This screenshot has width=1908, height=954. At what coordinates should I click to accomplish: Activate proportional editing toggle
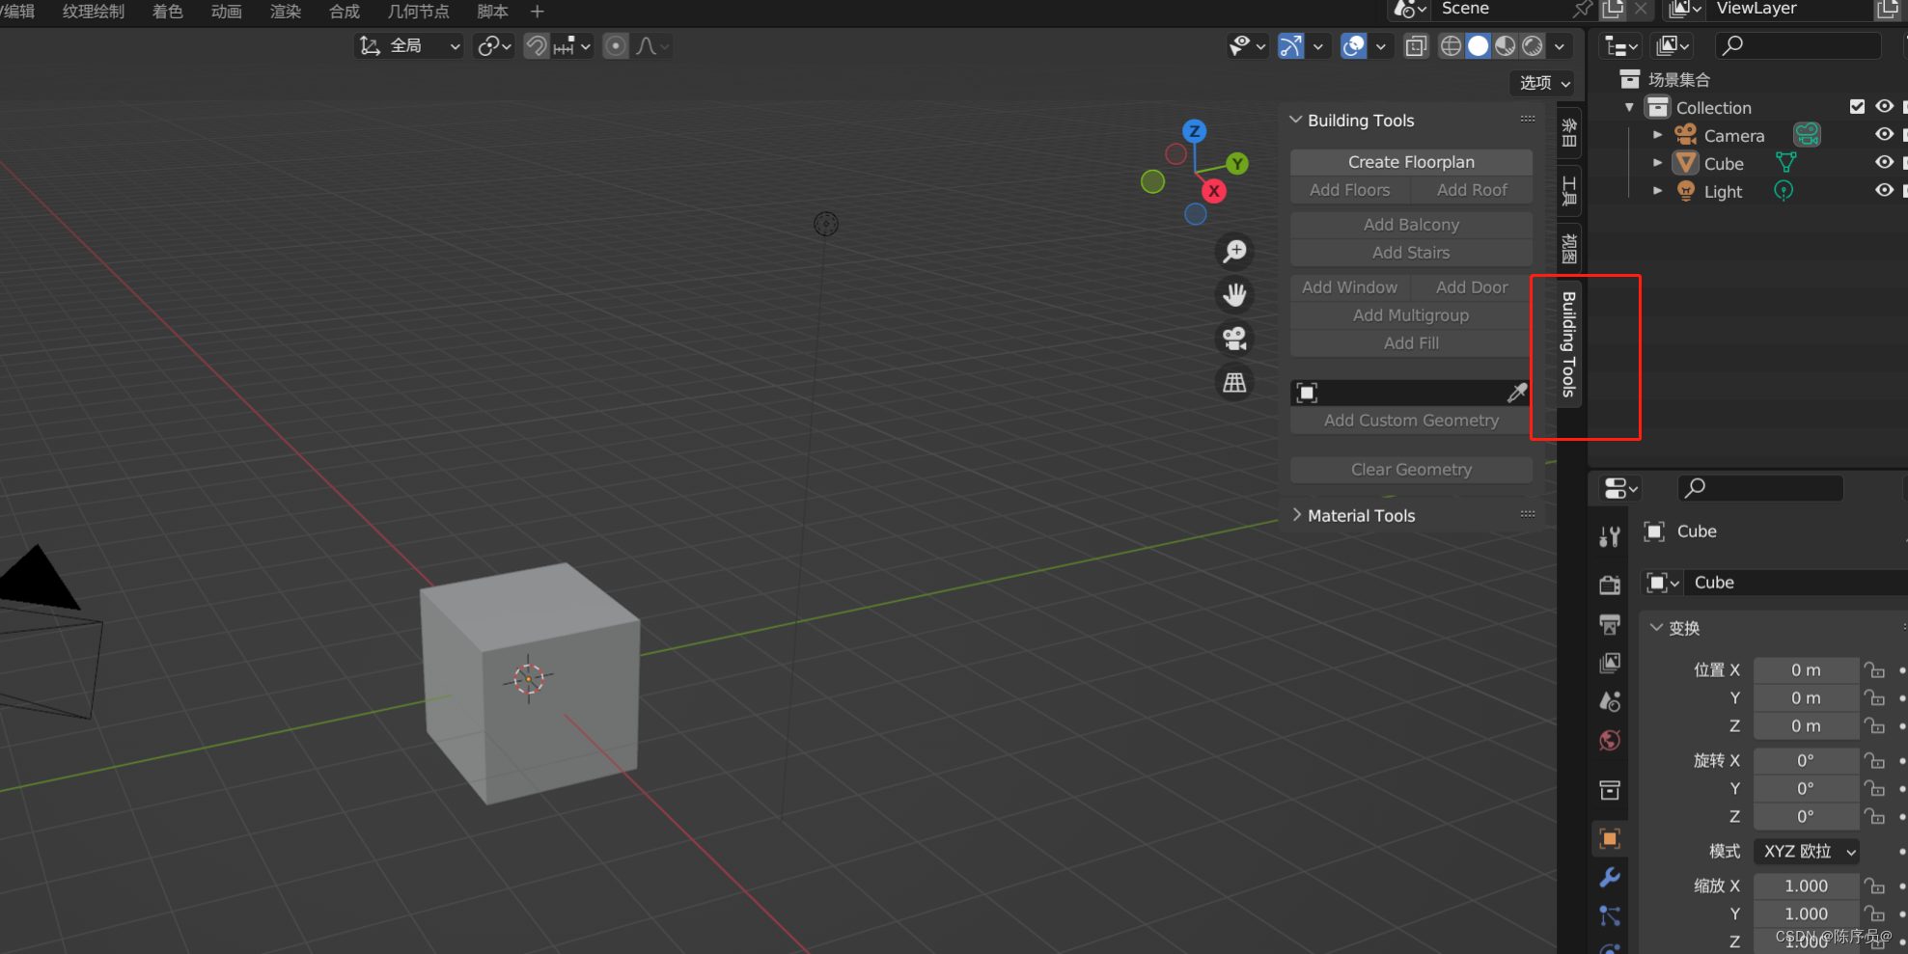tap(615, 45)
